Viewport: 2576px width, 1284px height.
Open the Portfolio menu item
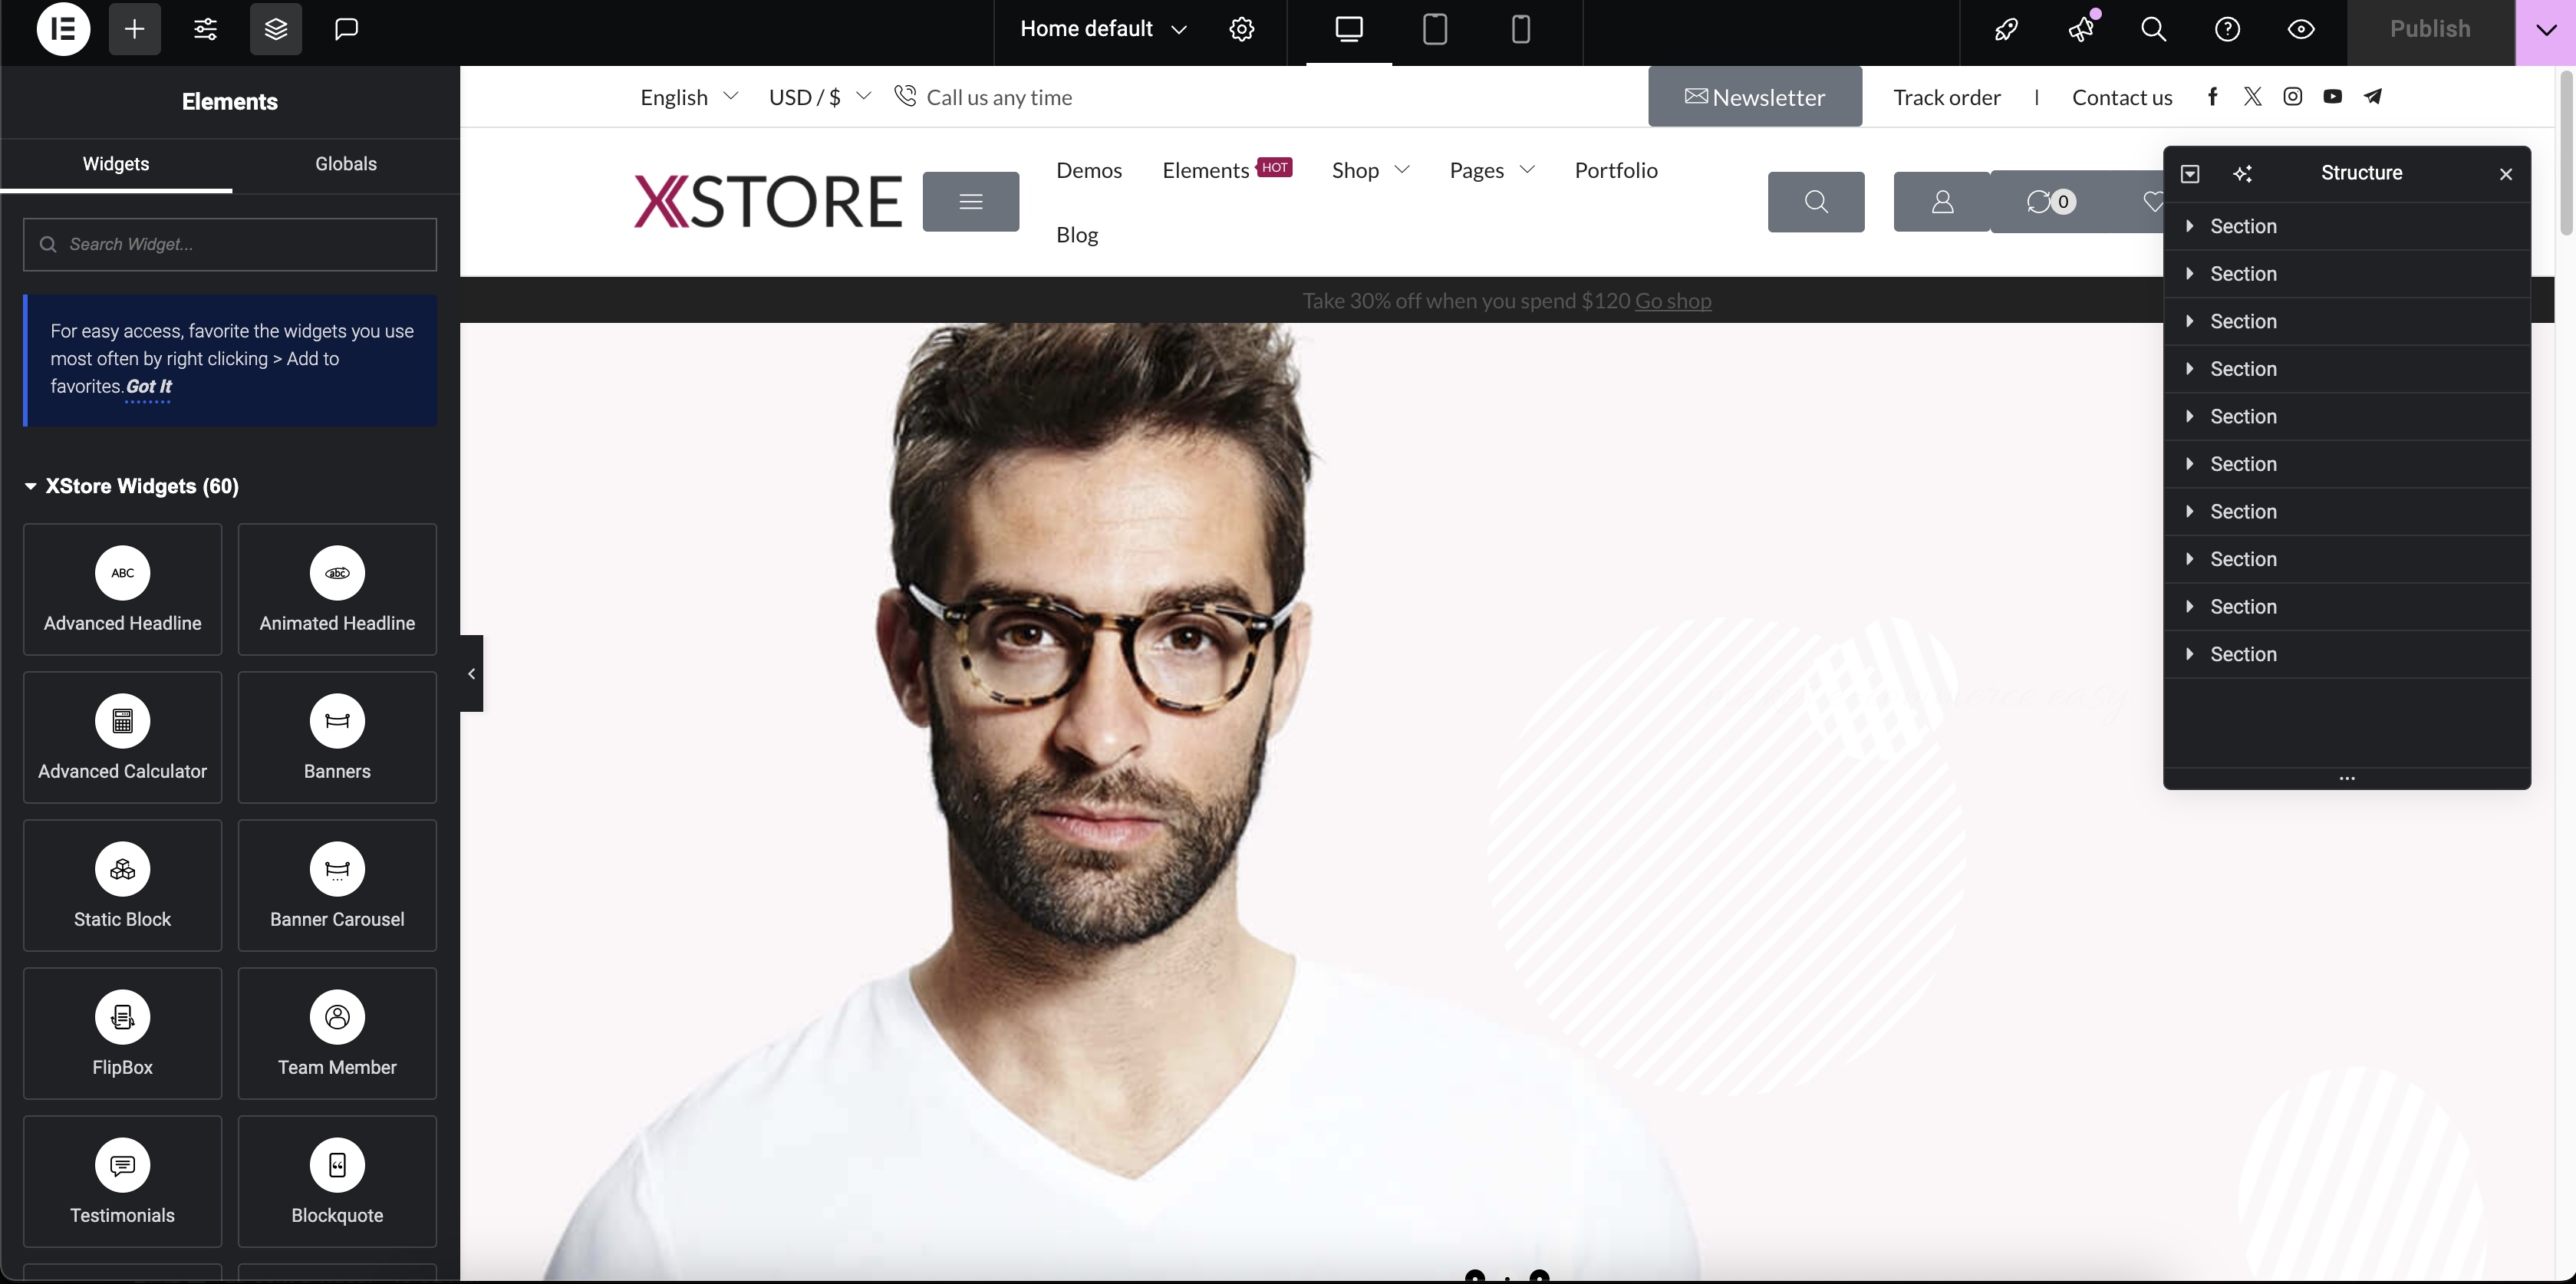pyautogui.click(x=1616, y=170)
